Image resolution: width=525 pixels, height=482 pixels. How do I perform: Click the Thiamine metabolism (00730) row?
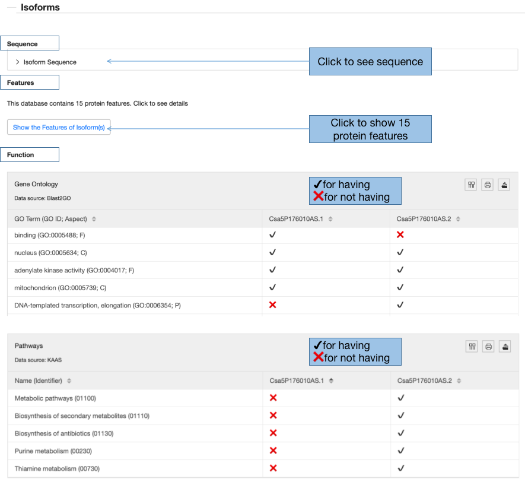click(263, 468)
